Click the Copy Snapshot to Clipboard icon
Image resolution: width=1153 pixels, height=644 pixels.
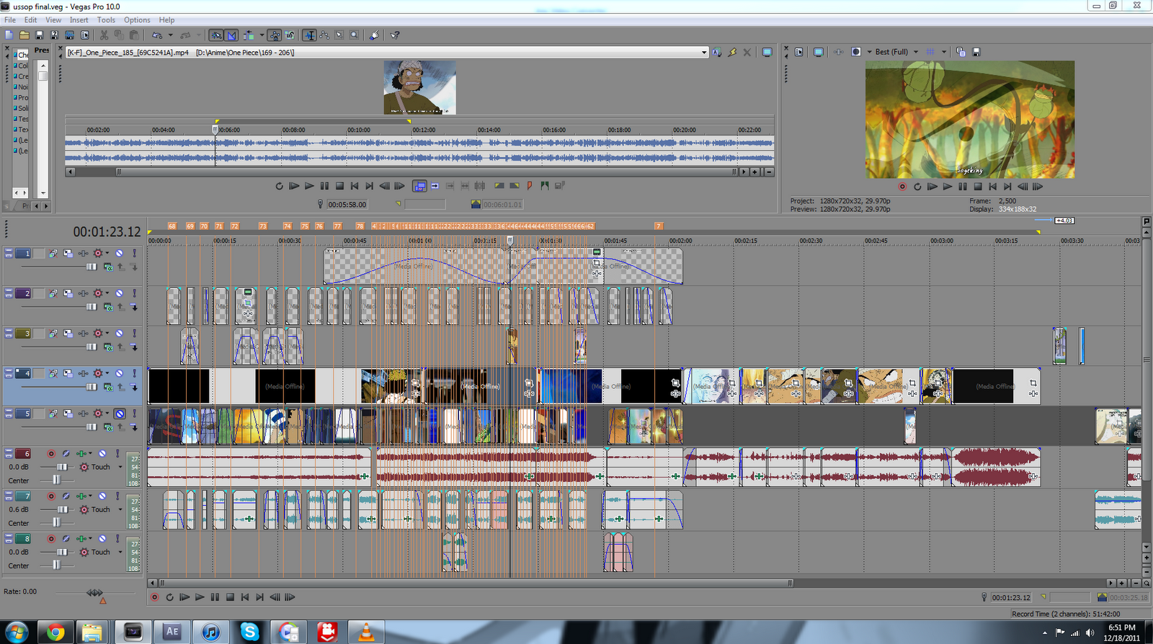(961, 52)
